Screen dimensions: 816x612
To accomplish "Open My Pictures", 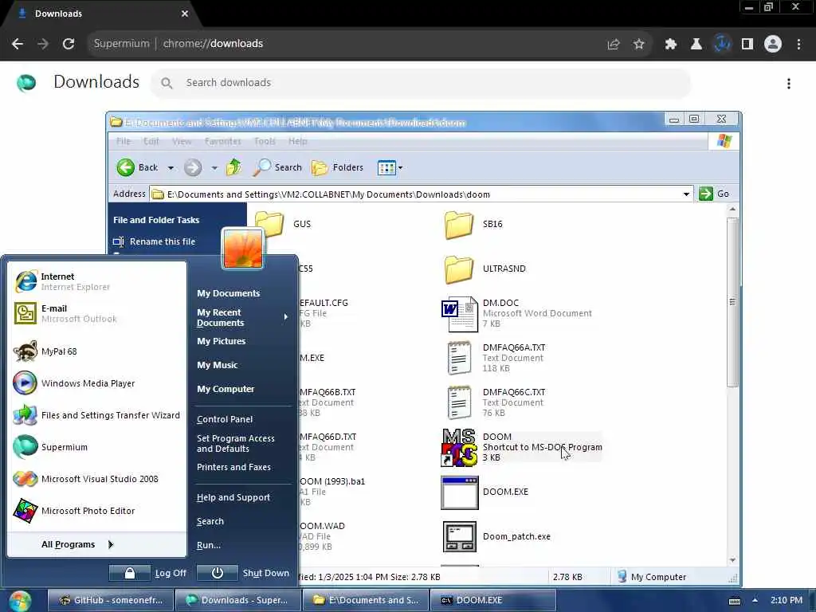I will 222,341.
